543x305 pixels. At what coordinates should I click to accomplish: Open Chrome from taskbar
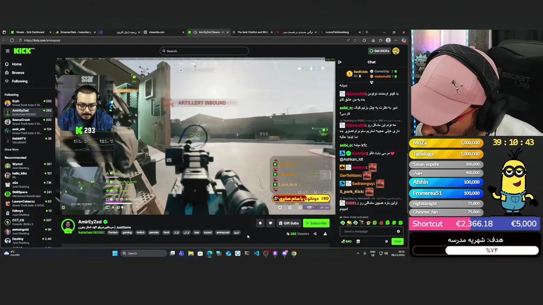pos(294,253)
